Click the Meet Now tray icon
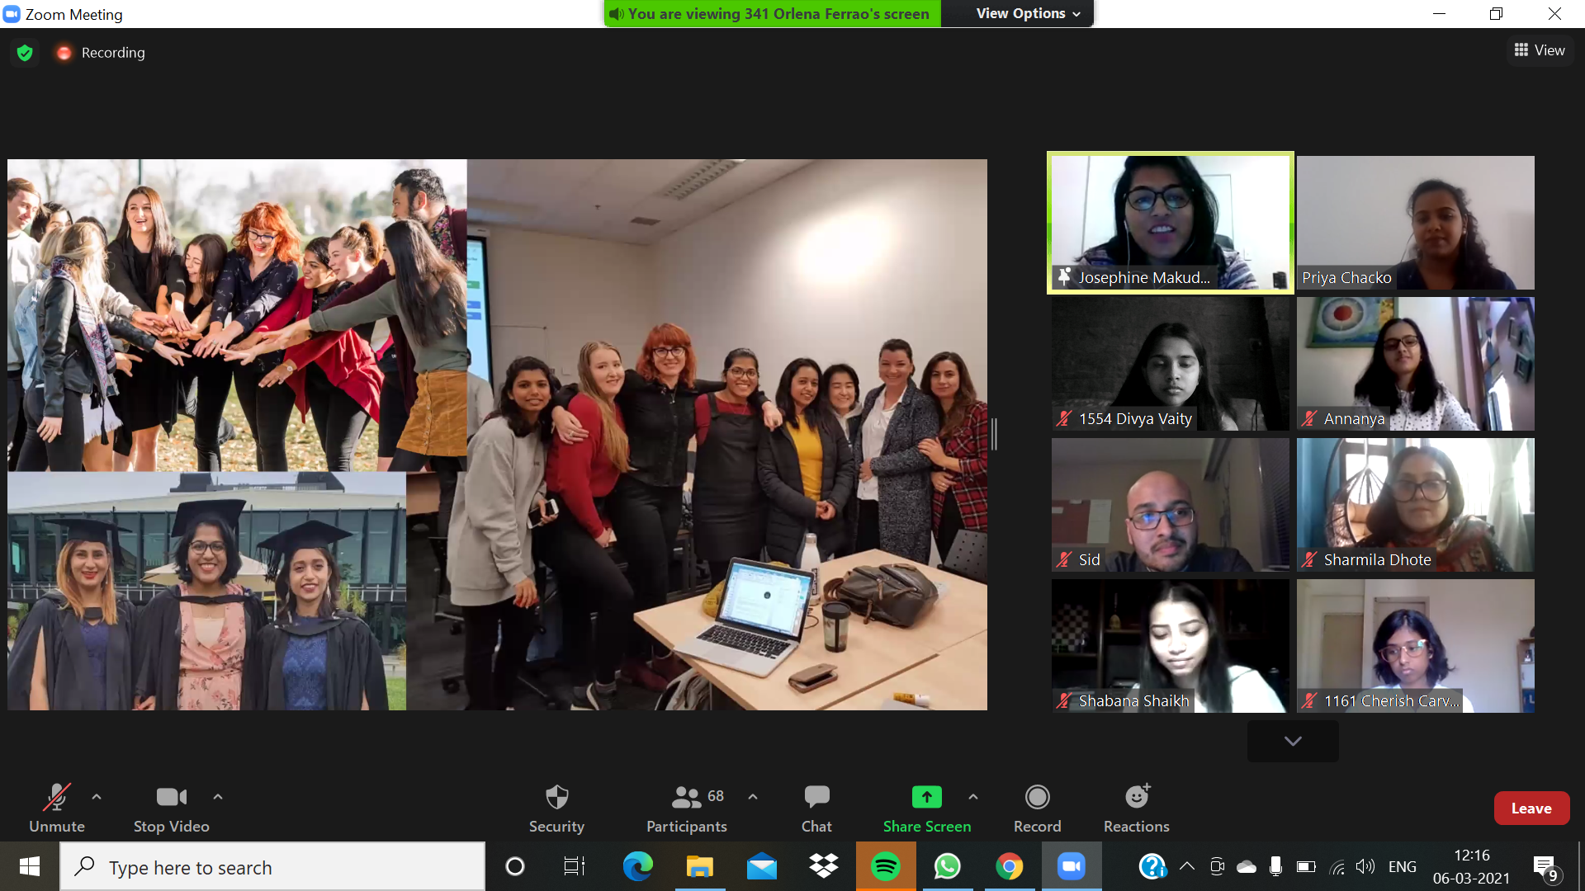 point(1217,866)
